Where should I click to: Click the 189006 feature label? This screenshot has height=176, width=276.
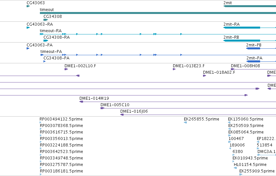pos(237,145)
